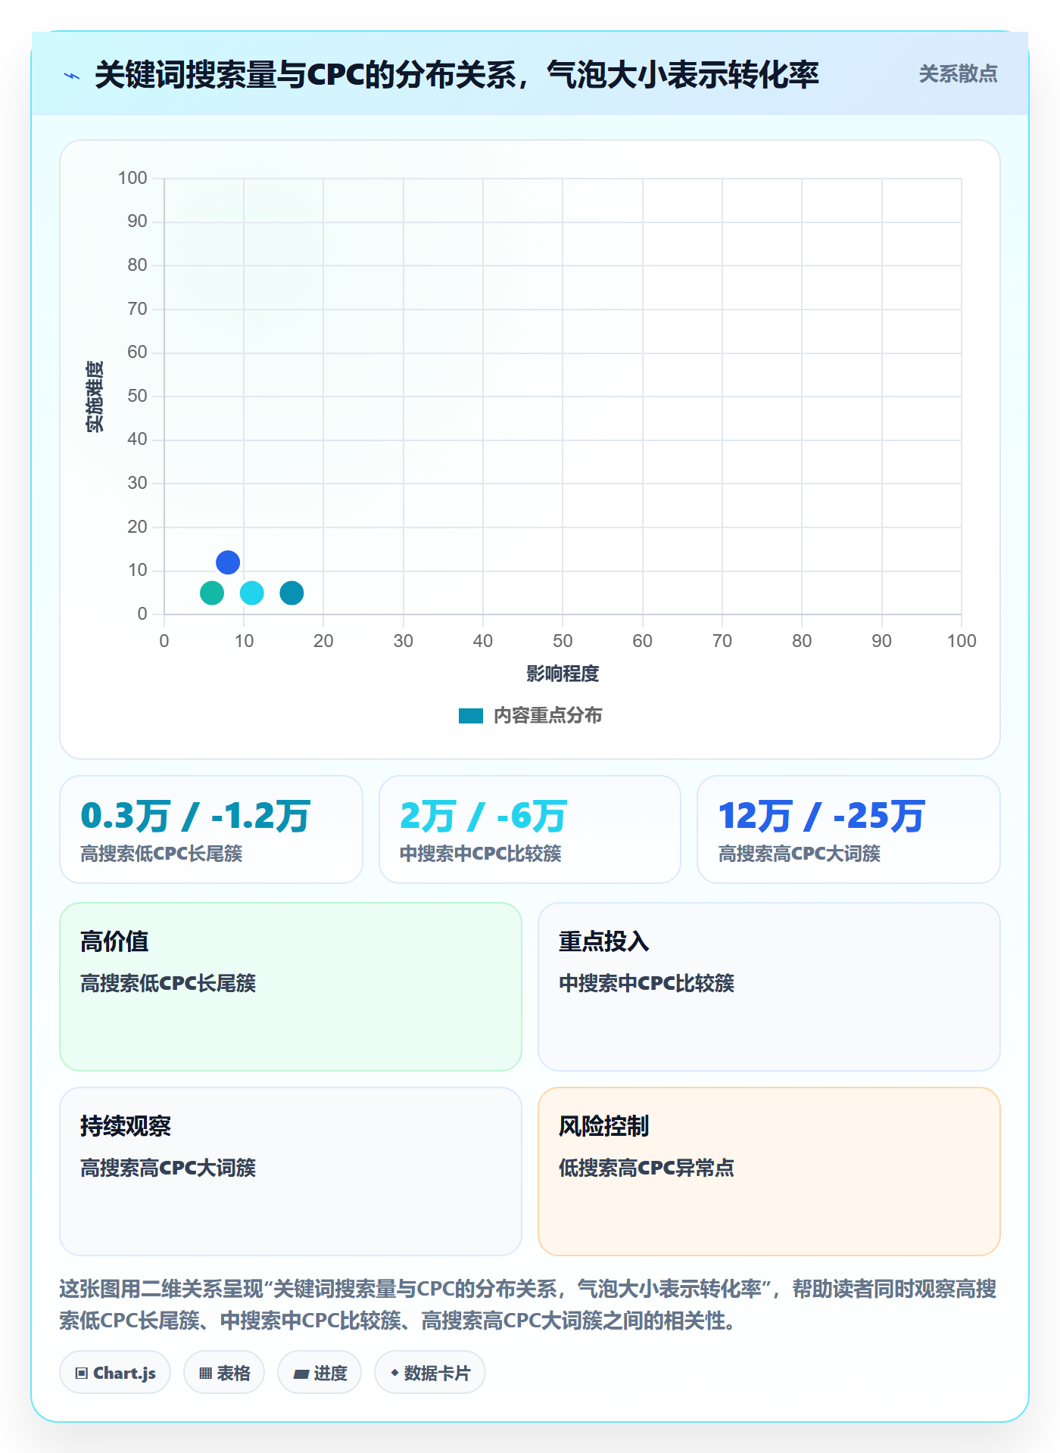Toggle the 内容重点分布 legend item
The image size is (1060, 1453).
[530, 716]
